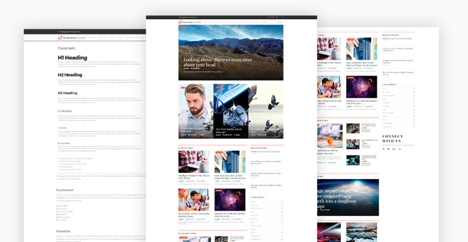Click the search icon in dark top bar
The height and width of the screenshot is (242, 468).
[x=282, y=17]
